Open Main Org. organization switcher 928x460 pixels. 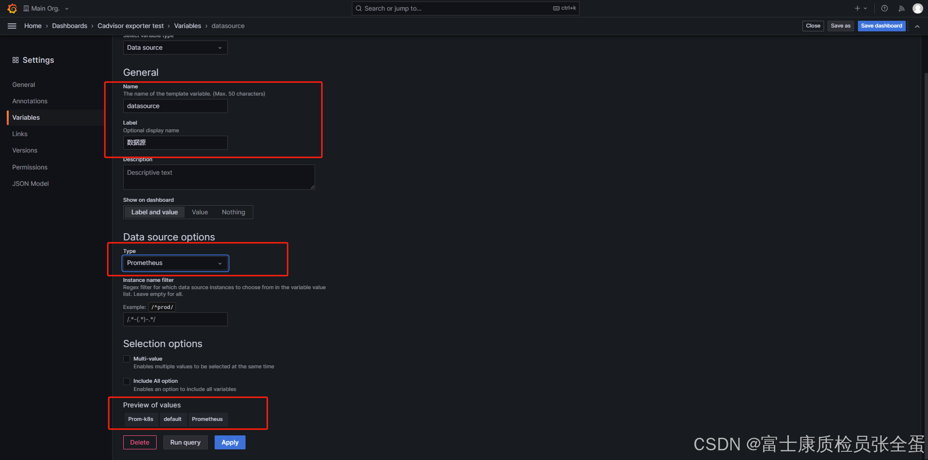pyautogui.click(x=46, y=8)
